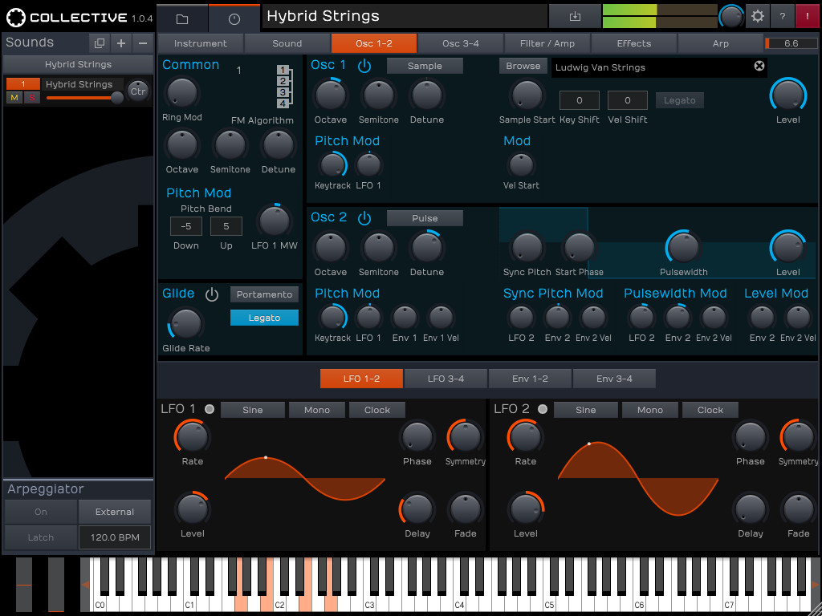
Task: Open the Osc 1 Sample type dropdown
Action: 425,66
